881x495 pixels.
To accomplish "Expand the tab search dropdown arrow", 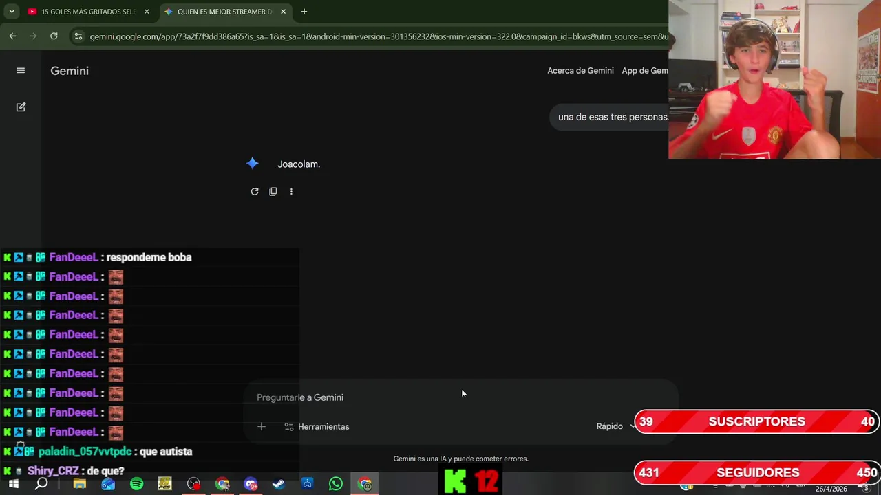I will click(12, 12).
